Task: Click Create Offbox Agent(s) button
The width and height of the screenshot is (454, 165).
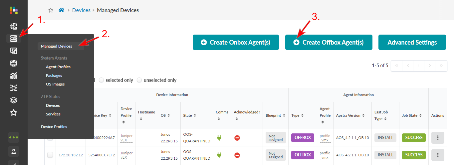Action: [329, 42]
